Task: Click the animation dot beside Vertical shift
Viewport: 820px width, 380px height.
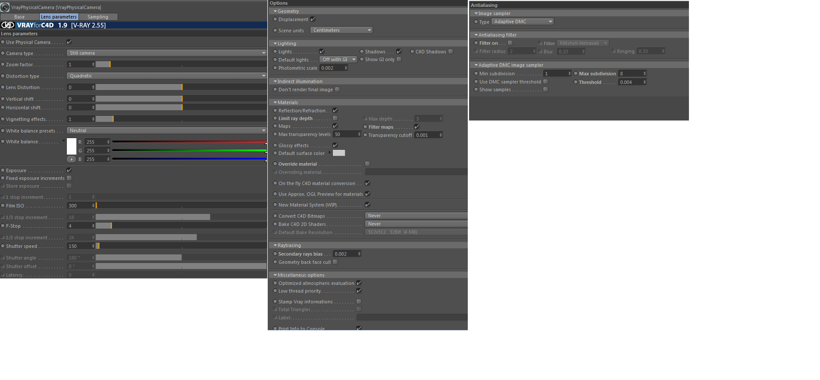Action: [3, 99]
